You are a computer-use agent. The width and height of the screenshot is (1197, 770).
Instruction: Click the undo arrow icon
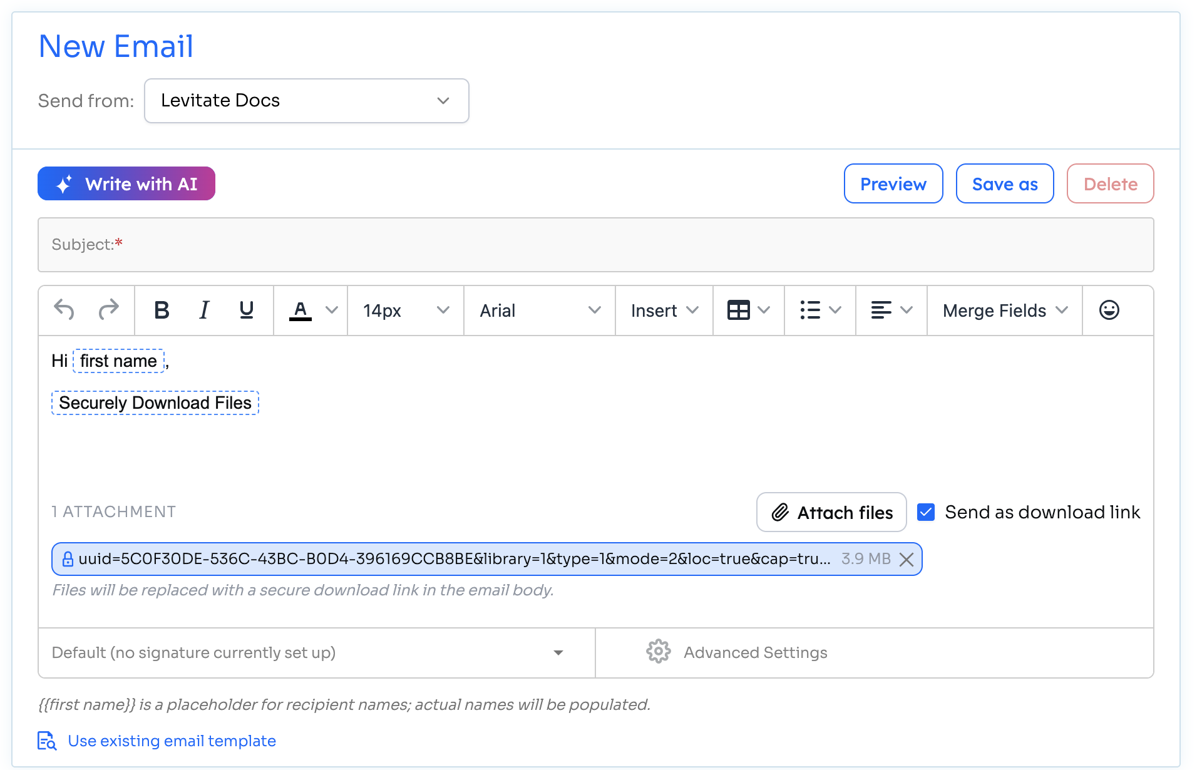[64, 310]
